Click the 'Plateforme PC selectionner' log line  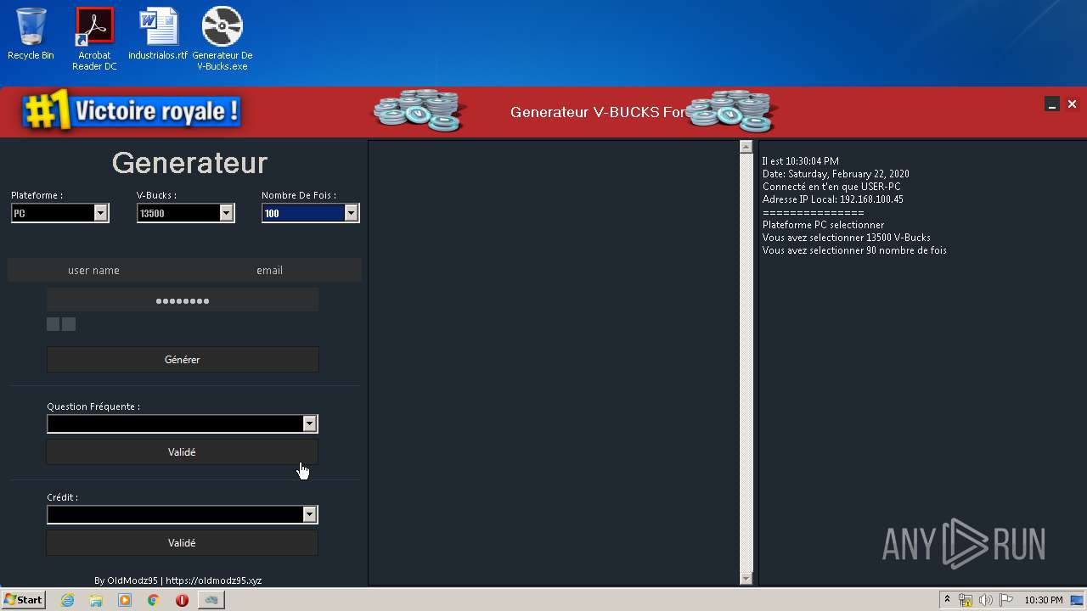pyautogui.click(x=823, y=225)
